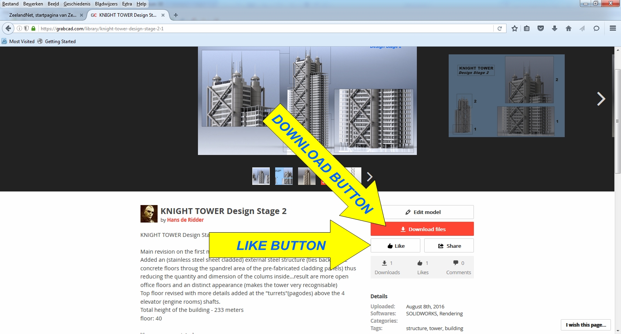621x334 pixels.
Task: Open the 'building' tag
Action: point(454,329)
